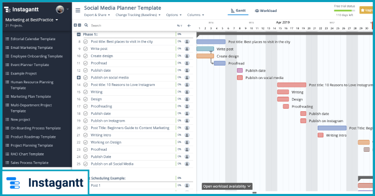The image size is (375, 196).
Task: Mark 'Write post' task complete
Action: (x=85, y=49)
